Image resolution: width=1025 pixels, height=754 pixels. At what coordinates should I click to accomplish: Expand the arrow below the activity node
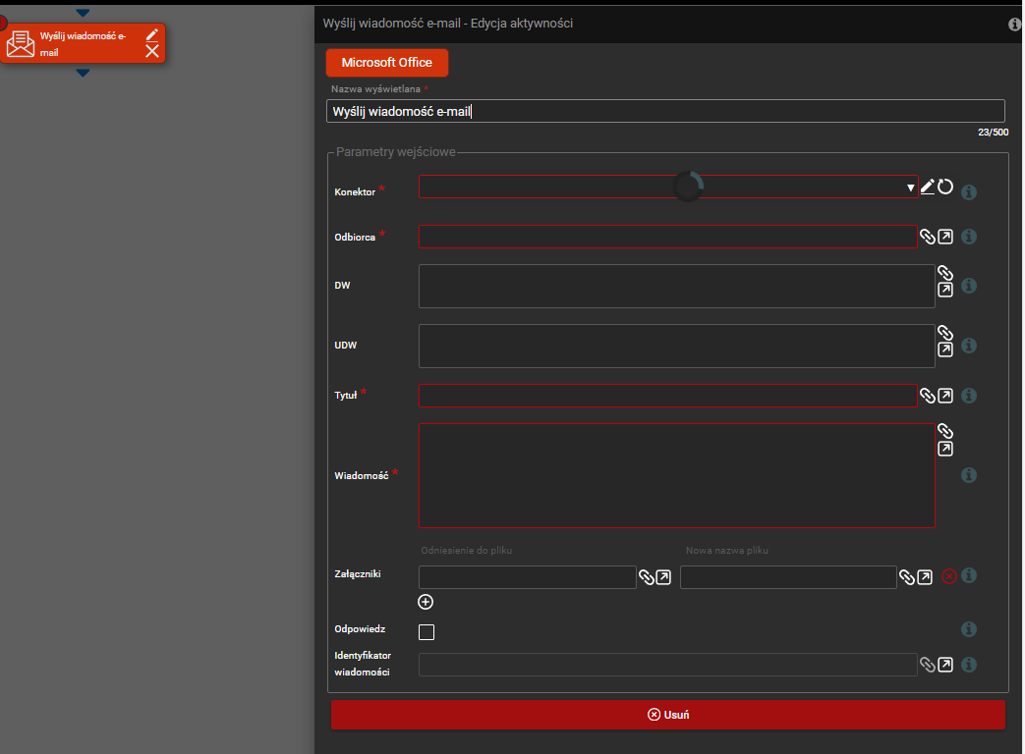click(x=83, y=74)
